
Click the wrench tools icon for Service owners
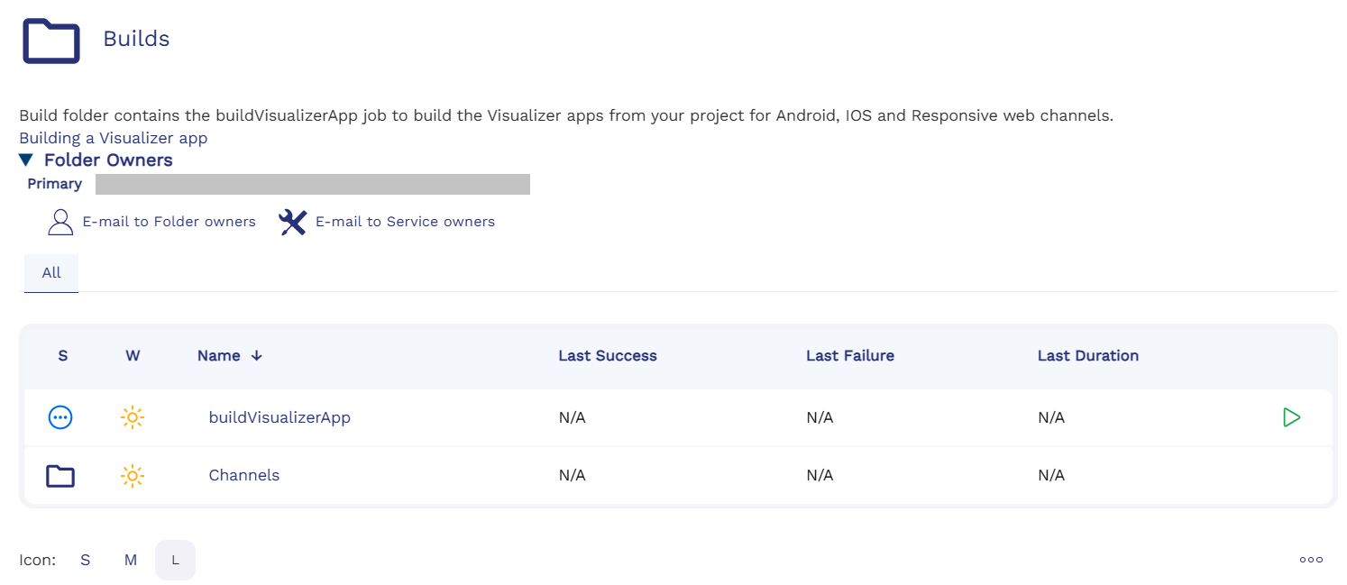[x=293, y=222]
